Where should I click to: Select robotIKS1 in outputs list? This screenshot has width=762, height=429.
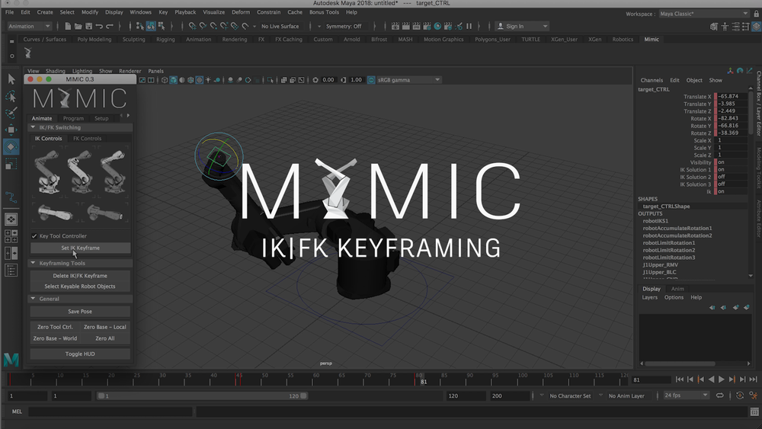[655, 220]
